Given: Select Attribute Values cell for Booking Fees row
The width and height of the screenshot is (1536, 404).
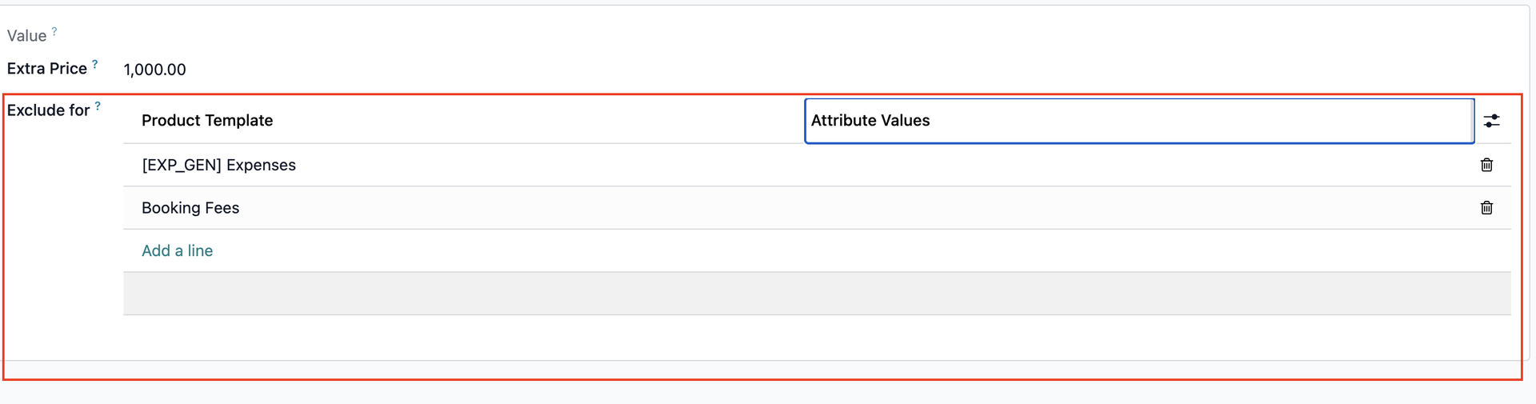Looking at the screenshot, I should 1139,208.
